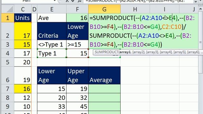The image size is (203, 114).
Task: Select column G header
Action: (104, 9)
